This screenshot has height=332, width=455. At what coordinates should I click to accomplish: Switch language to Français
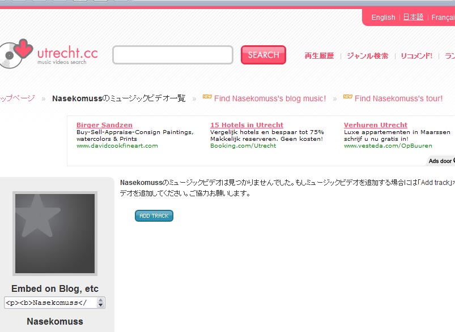click(443, 18)
